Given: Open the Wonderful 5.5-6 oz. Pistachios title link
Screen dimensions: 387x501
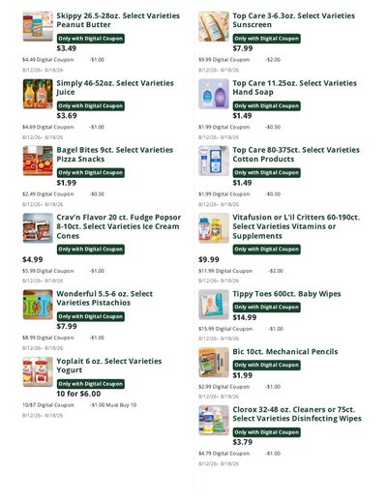Looking at the screenshot, I should point(104,298).
